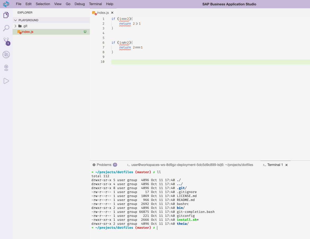Click the terminal input prompt cursor

157,228
